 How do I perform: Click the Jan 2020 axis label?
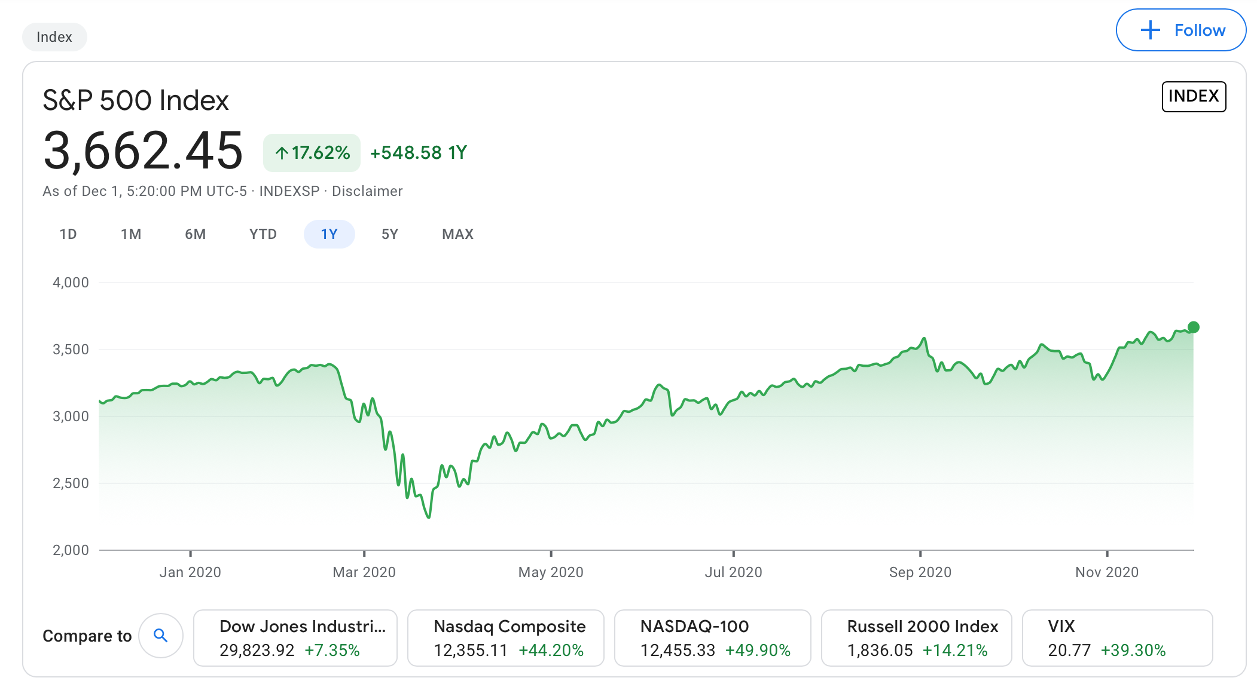click(190, 572)
